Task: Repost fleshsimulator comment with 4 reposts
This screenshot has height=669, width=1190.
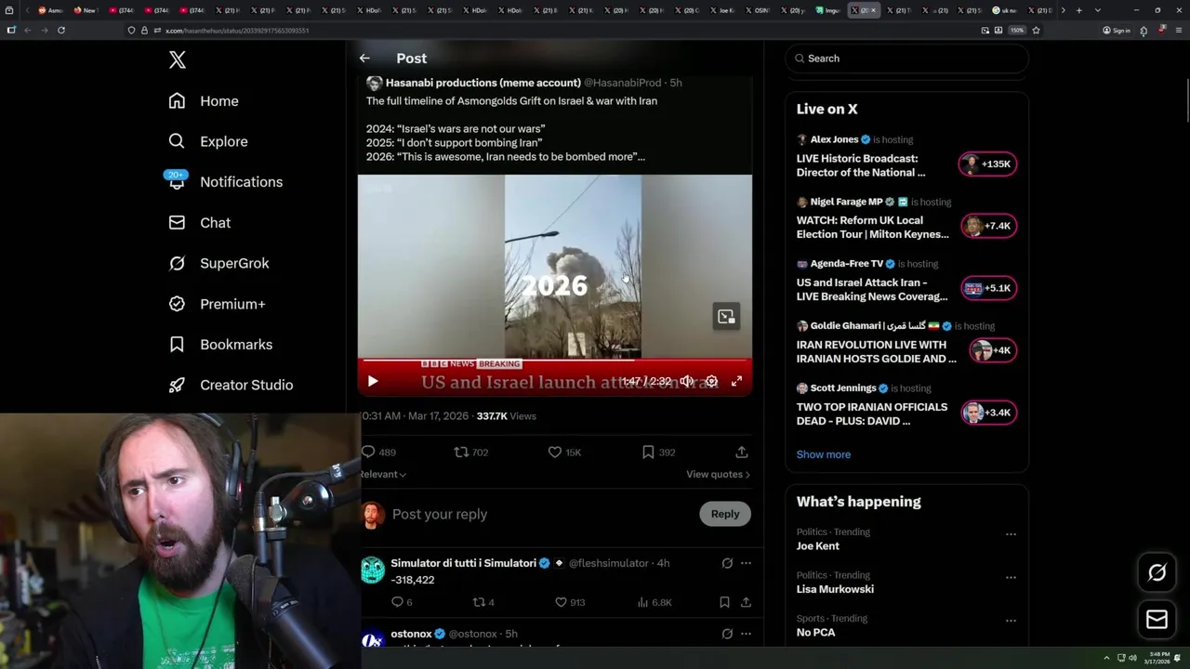Action: point(483,602)
